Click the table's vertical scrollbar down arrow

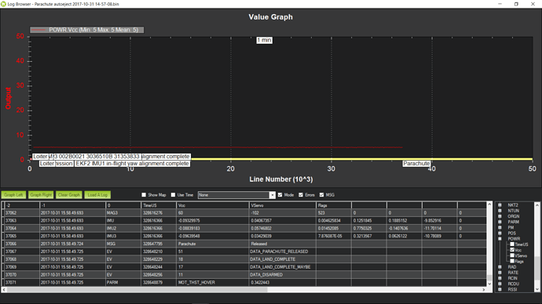click(x=489, y=284)
